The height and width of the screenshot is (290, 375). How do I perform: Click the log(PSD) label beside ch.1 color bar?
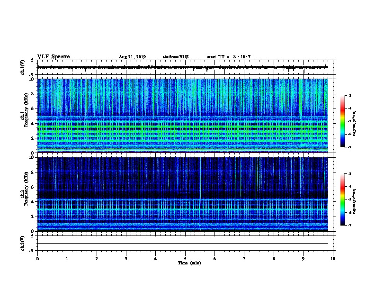tap(355, 124)
